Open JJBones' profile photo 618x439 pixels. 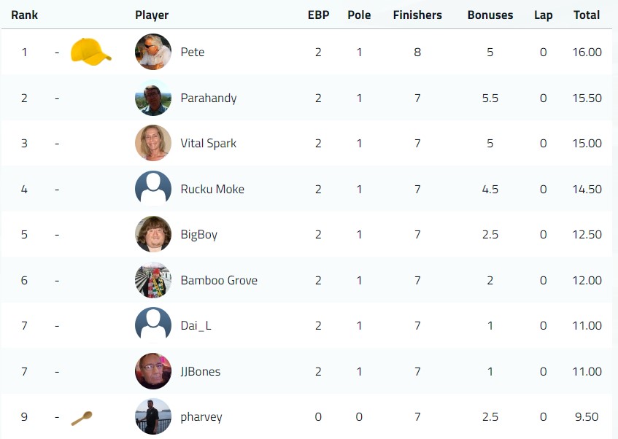tap(153, 371)
